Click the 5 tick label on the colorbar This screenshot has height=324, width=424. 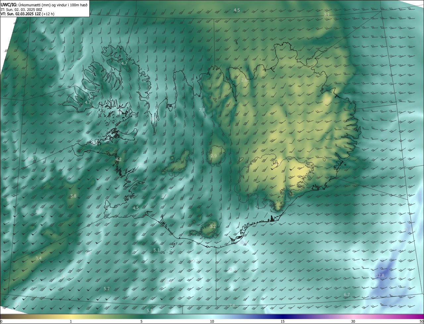(141, 321)
